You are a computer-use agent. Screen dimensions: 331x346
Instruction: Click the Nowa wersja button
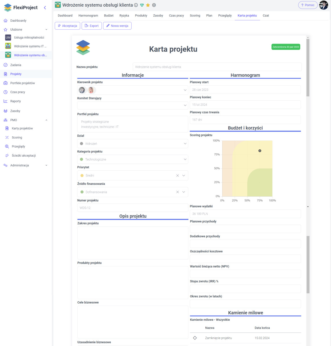[x=117, y=26]
